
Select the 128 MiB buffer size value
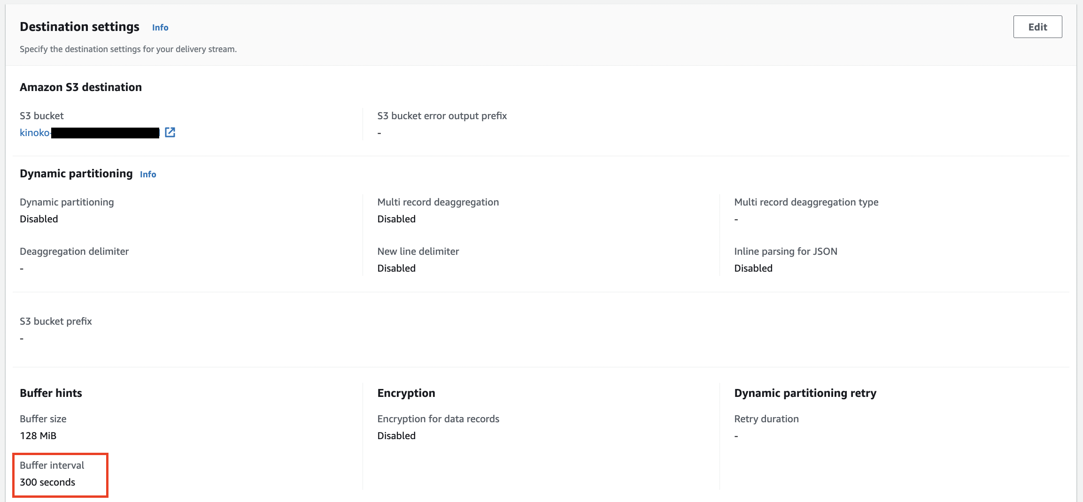38,436
